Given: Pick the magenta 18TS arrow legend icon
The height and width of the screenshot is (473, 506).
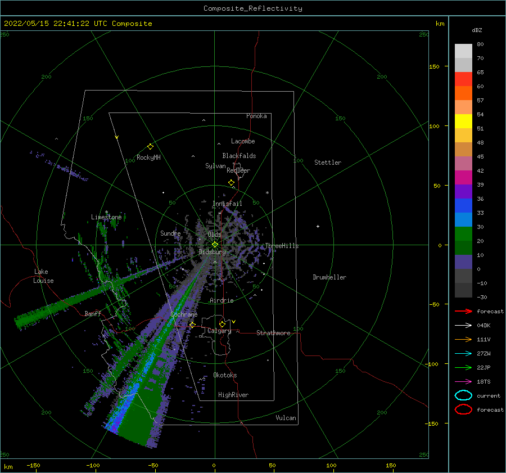Looking at the screenshot, I should pyautogui.click(x=463, y=382).
